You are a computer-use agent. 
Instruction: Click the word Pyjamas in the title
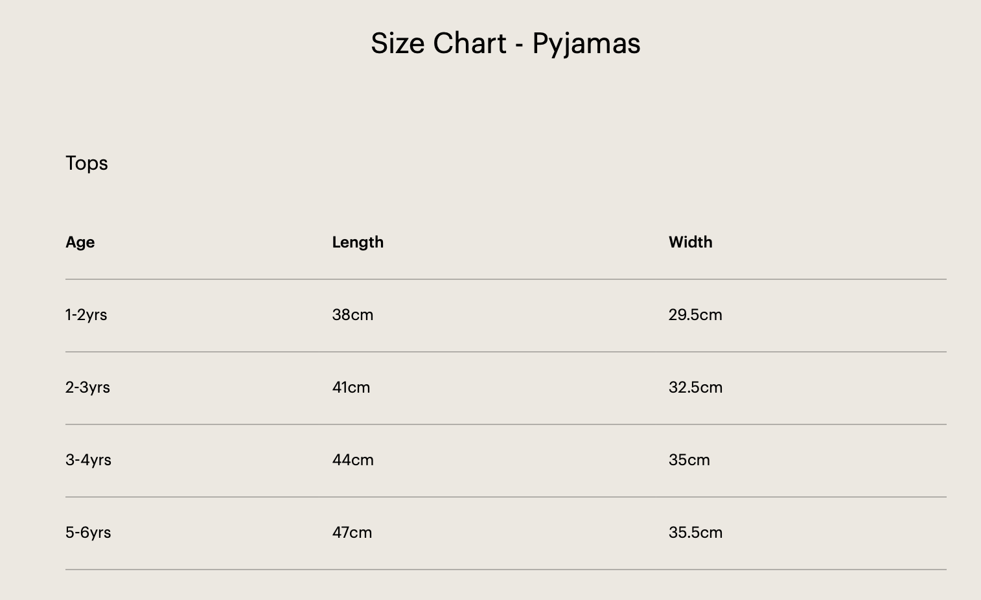586,44
